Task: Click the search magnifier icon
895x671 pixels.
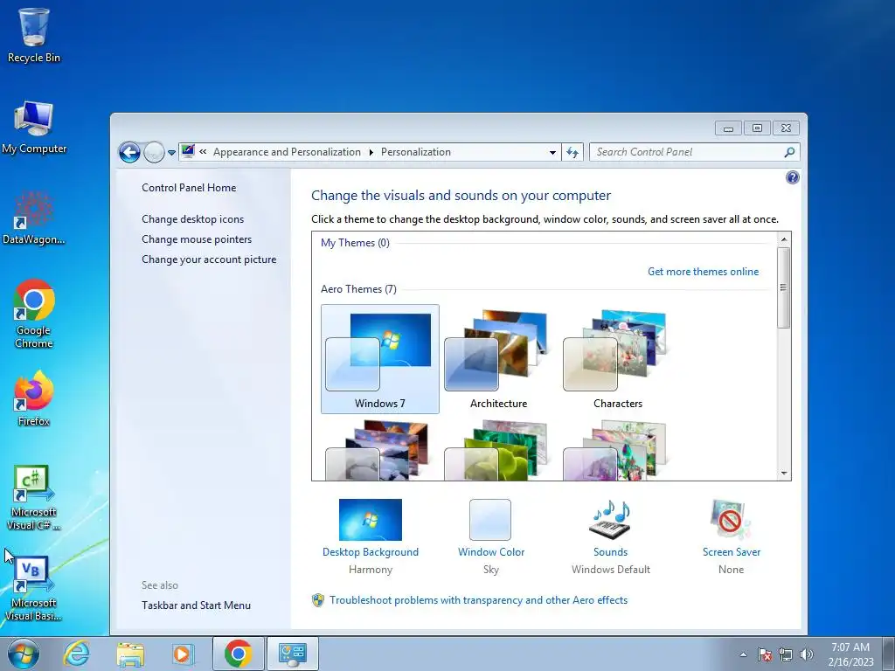Action: coord(789,152)
